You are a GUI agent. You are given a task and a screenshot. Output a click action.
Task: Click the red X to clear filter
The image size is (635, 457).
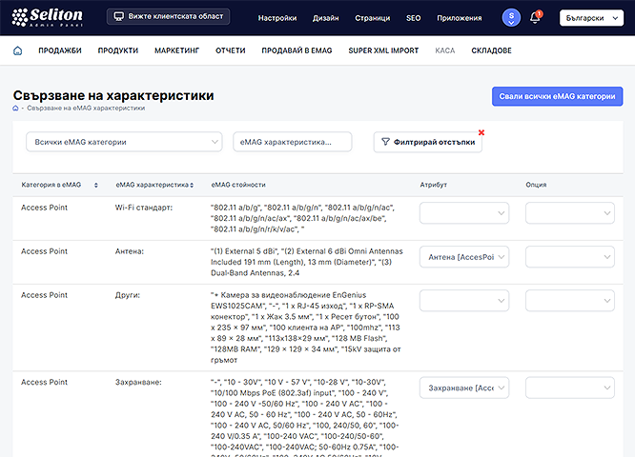click(481, 132)
